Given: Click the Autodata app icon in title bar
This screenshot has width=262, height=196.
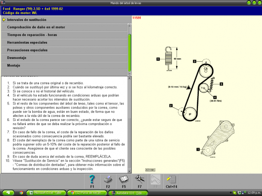Looking at the screenshot, I should tap(3, 3).
